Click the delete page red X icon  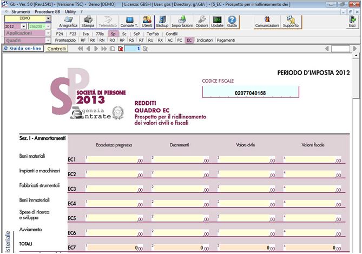tap(121, 49)
